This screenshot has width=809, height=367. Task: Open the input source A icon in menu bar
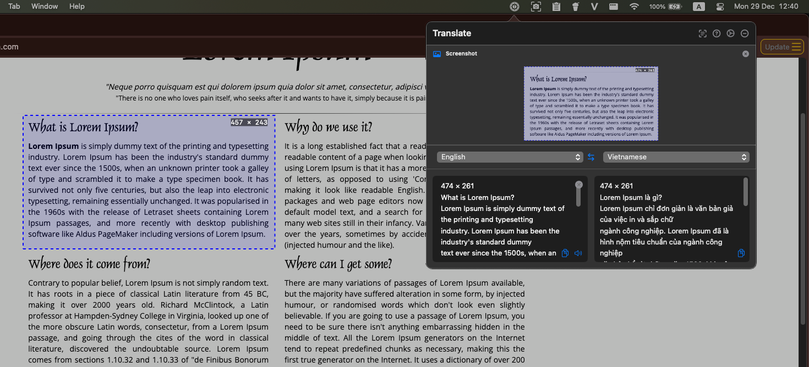(x=698, y=6)
